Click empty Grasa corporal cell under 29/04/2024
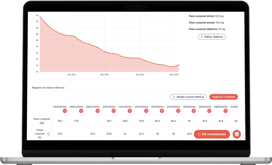 tap(76, 134)
